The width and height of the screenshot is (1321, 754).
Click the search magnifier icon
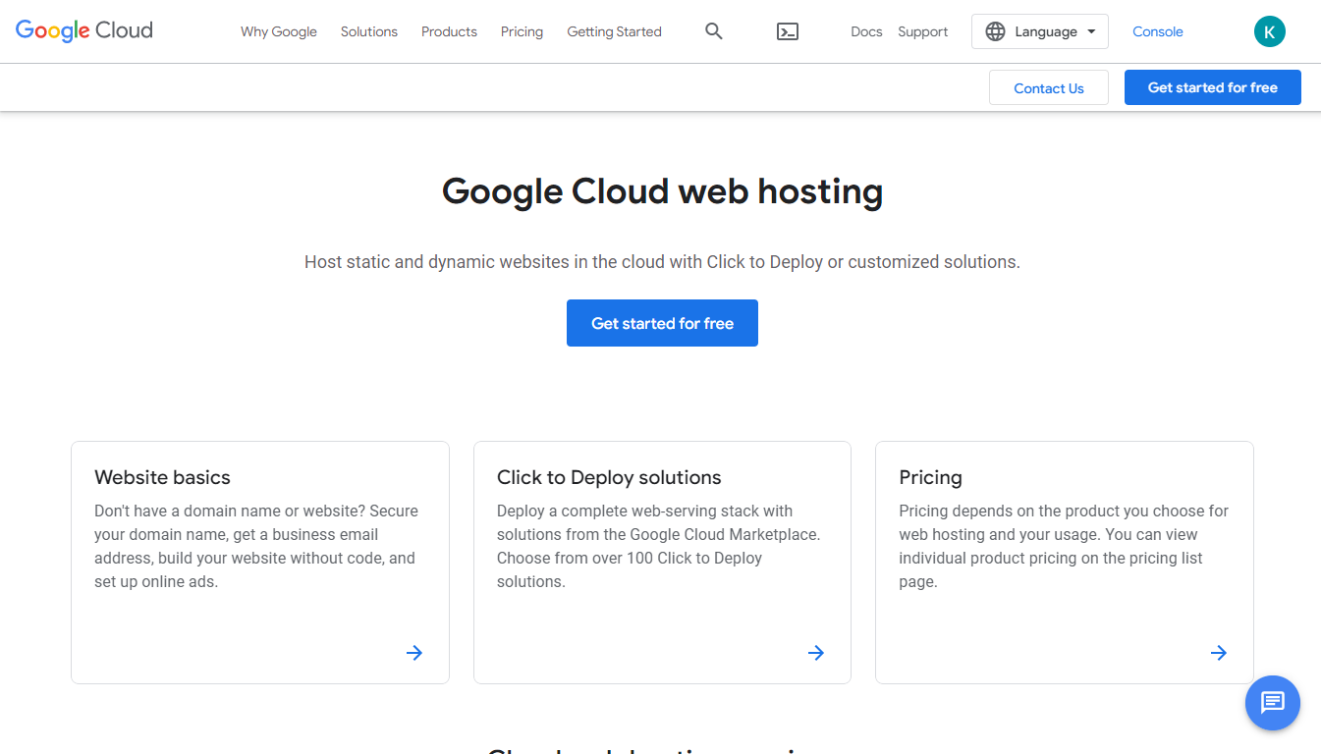[x=714, y=31]
